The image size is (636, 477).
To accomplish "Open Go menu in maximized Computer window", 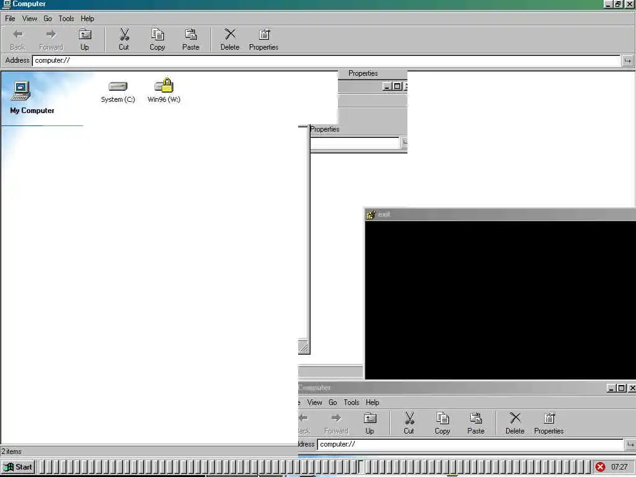I will [47, 19].
